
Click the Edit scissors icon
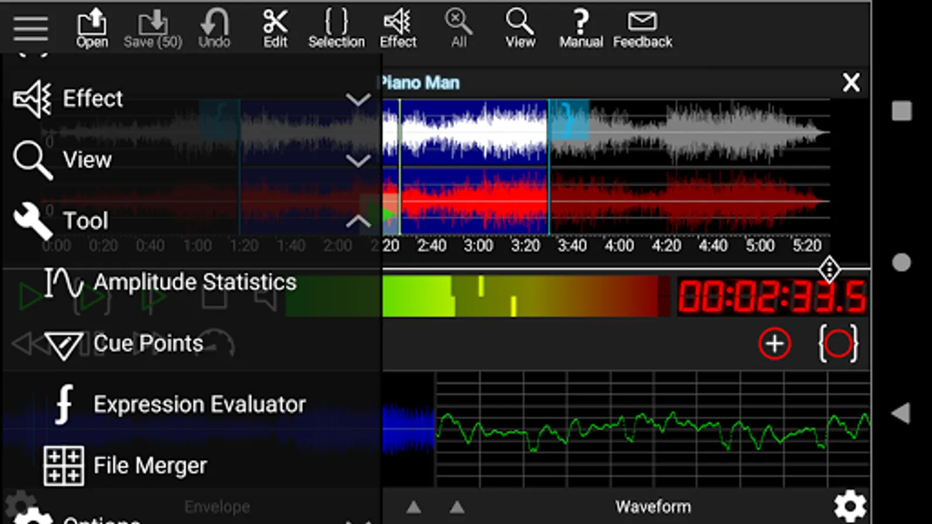[275, 28]
